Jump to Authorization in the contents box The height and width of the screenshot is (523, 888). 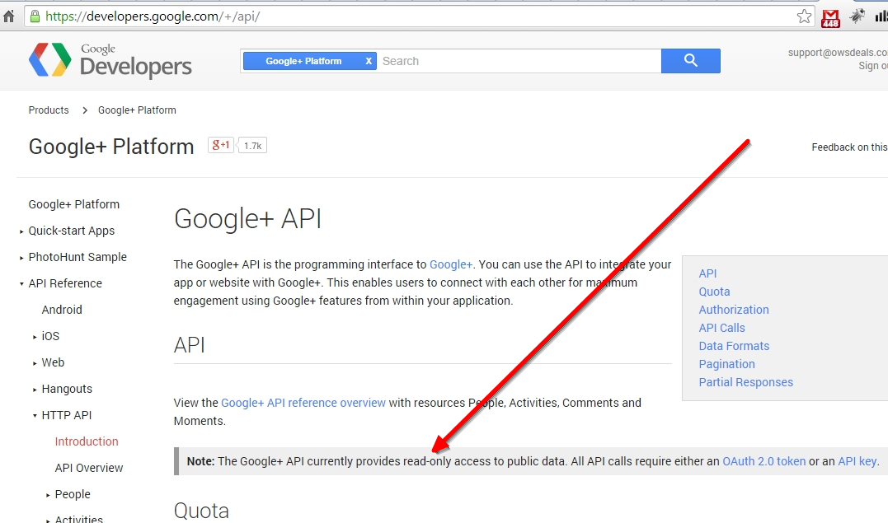point(734,310)
